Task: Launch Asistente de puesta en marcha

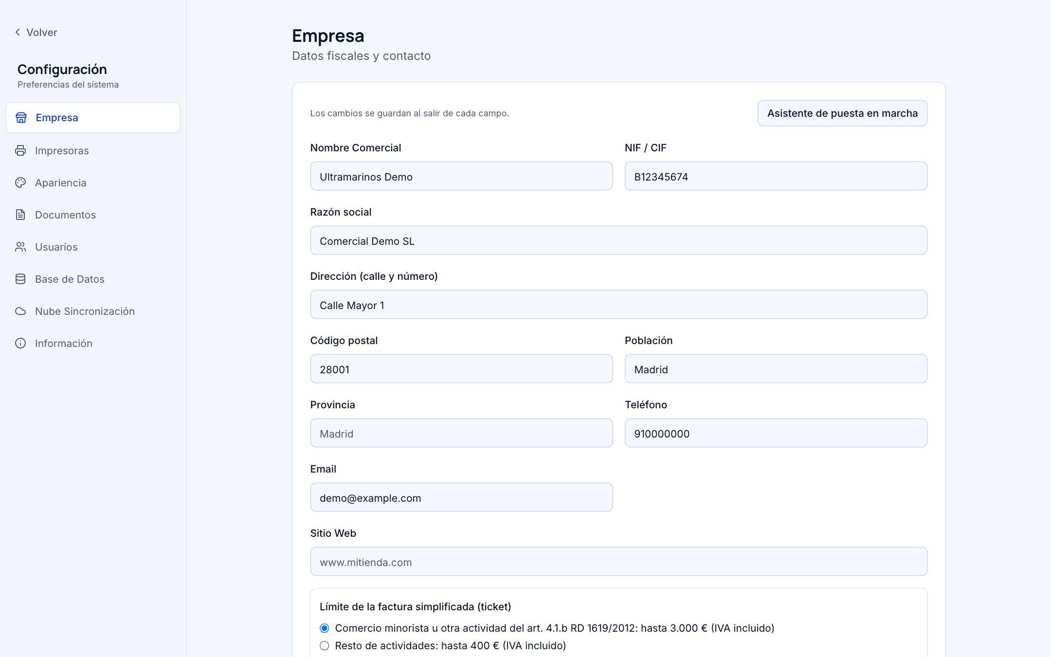Action: [x=842, y=113]
